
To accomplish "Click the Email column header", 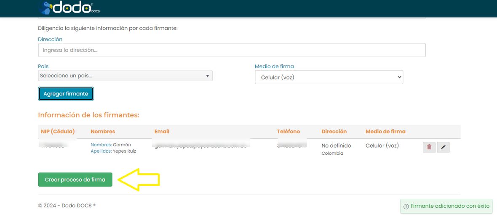I will (162, 132).
